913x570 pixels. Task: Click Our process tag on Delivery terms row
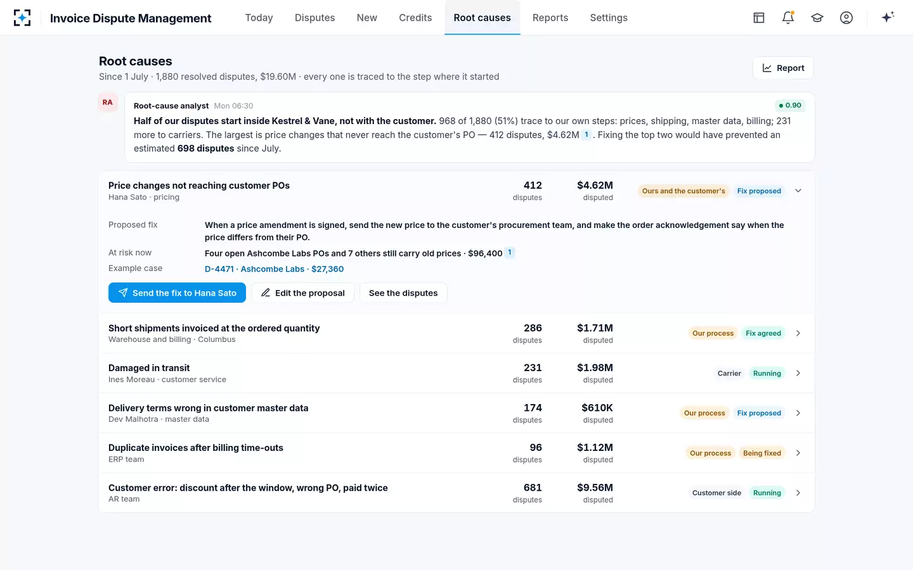pyautogui.click(x=704, y=413)
